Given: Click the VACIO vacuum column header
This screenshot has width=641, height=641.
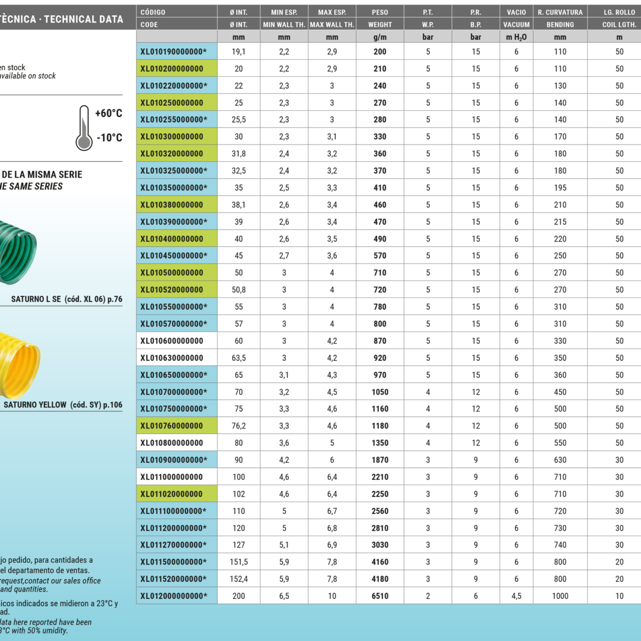Looking at the screenshot, I should tap(516, 12).
